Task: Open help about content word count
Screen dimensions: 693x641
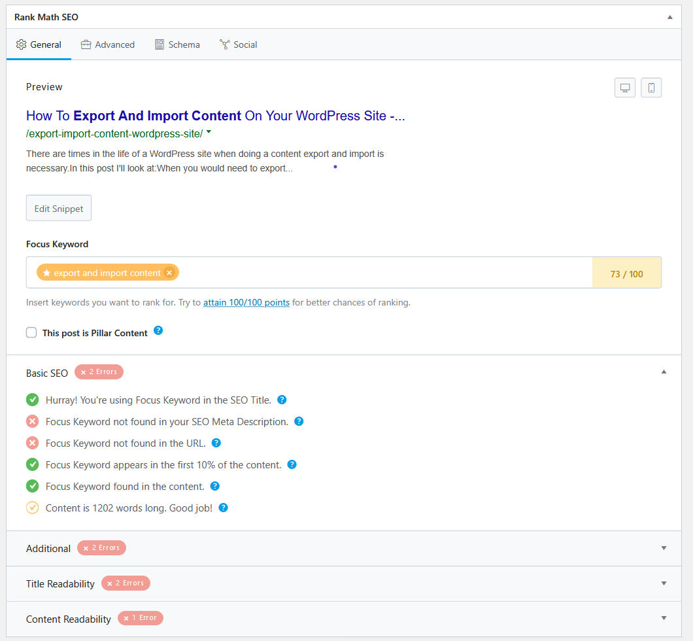Action: [x=223, y=508]
